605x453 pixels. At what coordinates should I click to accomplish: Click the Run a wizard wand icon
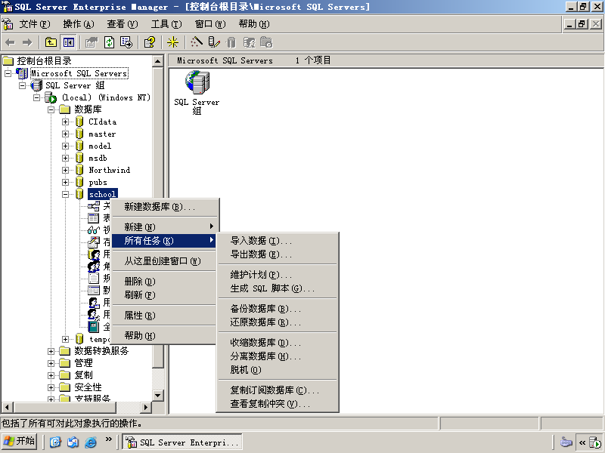pos(197,42)
